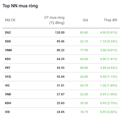Open the DGC stock ticker

[8, 33]
